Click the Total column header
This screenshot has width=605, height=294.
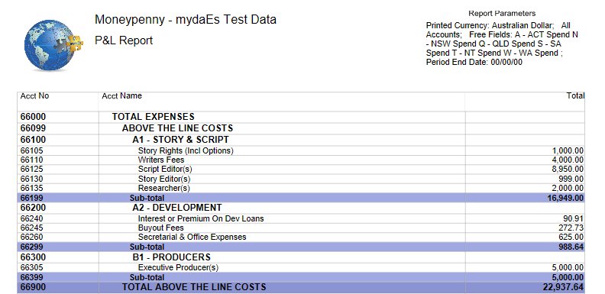pyautogui.click(x=575, y=95)
